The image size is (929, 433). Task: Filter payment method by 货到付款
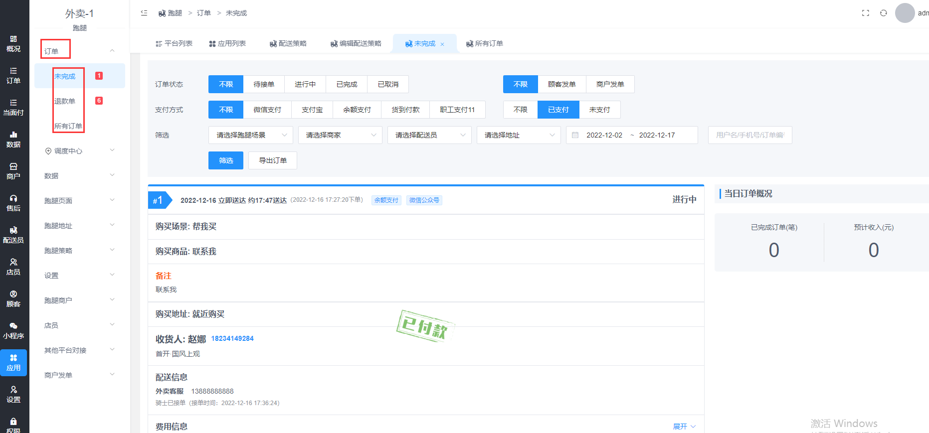click(405, 110)
